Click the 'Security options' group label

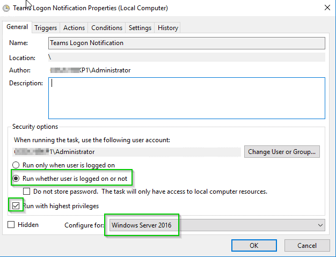(x=35, y=127)
